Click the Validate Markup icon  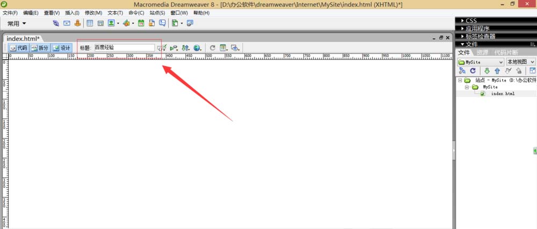tap(173, 48)
